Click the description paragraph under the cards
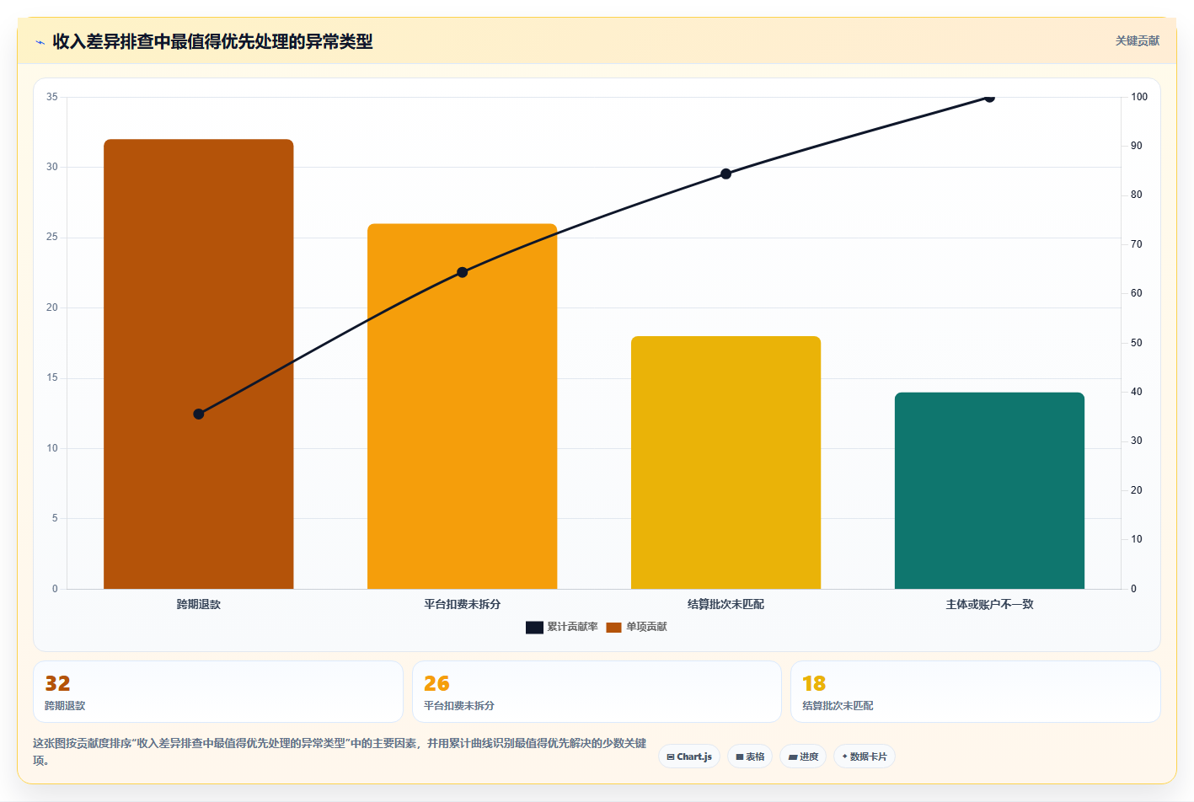Screen dimensions: 1194x802 pyautogui.click(x=340, y=751)
